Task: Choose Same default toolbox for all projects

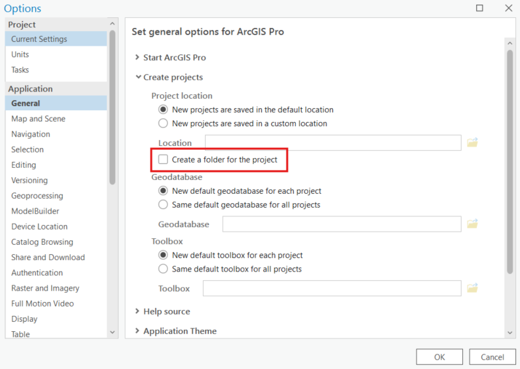Action: point(163,269)
